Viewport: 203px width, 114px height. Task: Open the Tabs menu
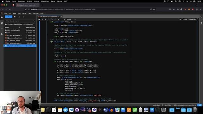(30, 13)
